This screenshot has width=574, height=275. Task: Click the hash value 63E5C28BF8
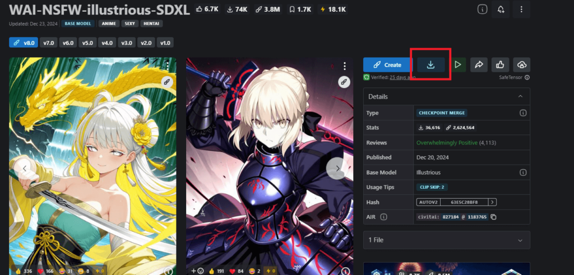[x=464, y=202]
